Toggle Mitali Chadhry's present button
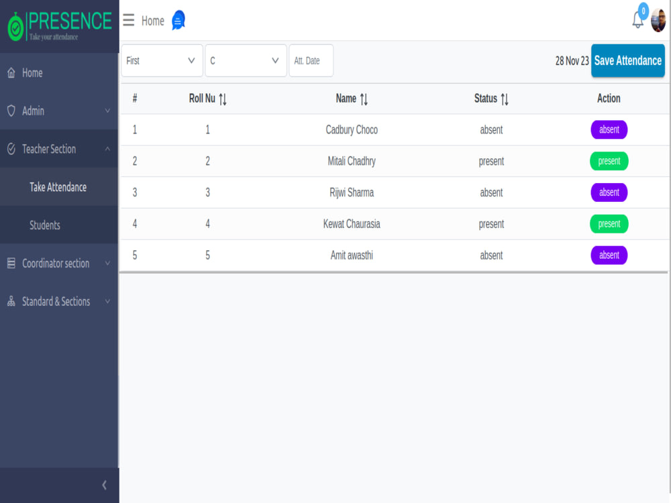This screenshot has width=671, height=503. click(x=609, y=161)
